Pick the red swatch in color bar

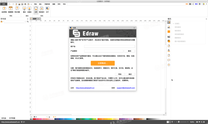click(35, 119)
